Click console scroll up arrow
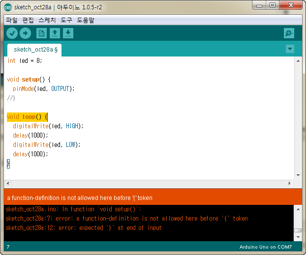 click(298, 209)
